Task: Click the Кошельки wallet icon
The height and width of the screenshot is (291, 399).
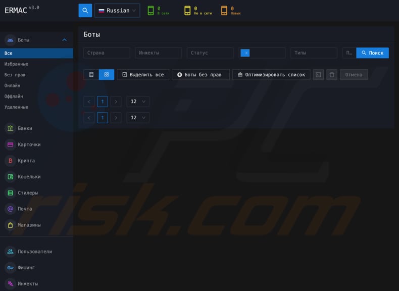Action: click(10, 177)
